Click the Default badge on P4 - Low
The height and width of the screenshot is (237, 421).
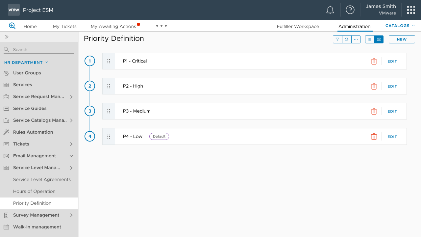point(159,136)
